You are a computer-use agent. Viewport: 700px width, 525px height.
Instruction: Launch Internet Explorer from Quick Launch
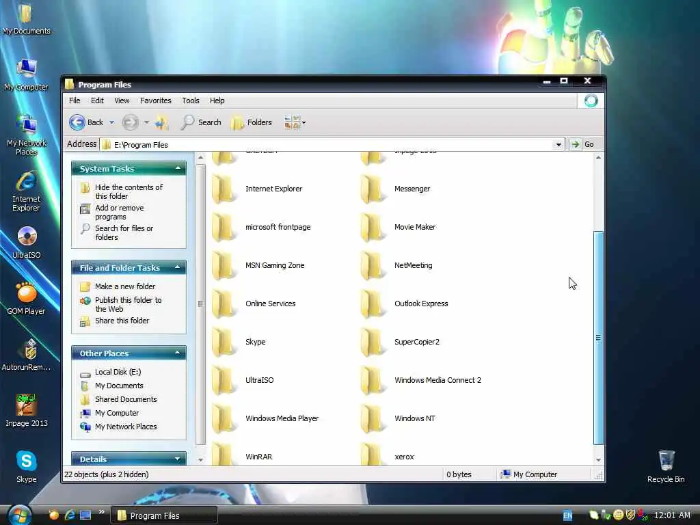pyautogui.click(x=70, y=515)
